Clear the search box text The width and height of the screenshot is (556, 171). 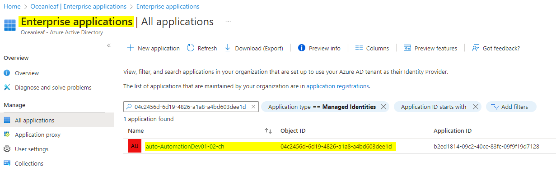coord(253,107)
